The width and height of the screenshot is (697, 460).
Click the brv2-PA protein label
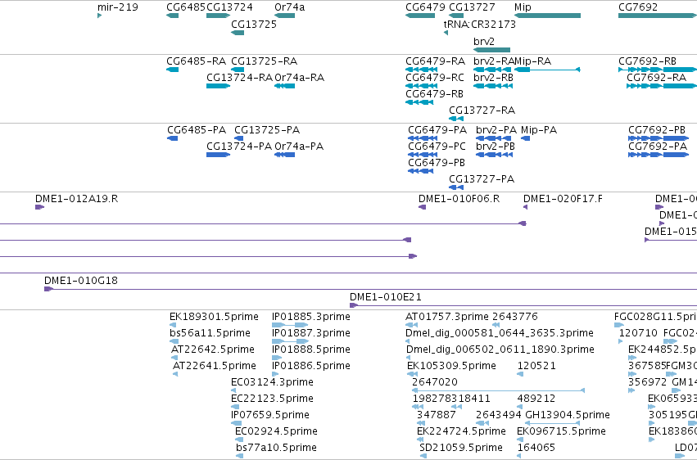coord(496,129)
